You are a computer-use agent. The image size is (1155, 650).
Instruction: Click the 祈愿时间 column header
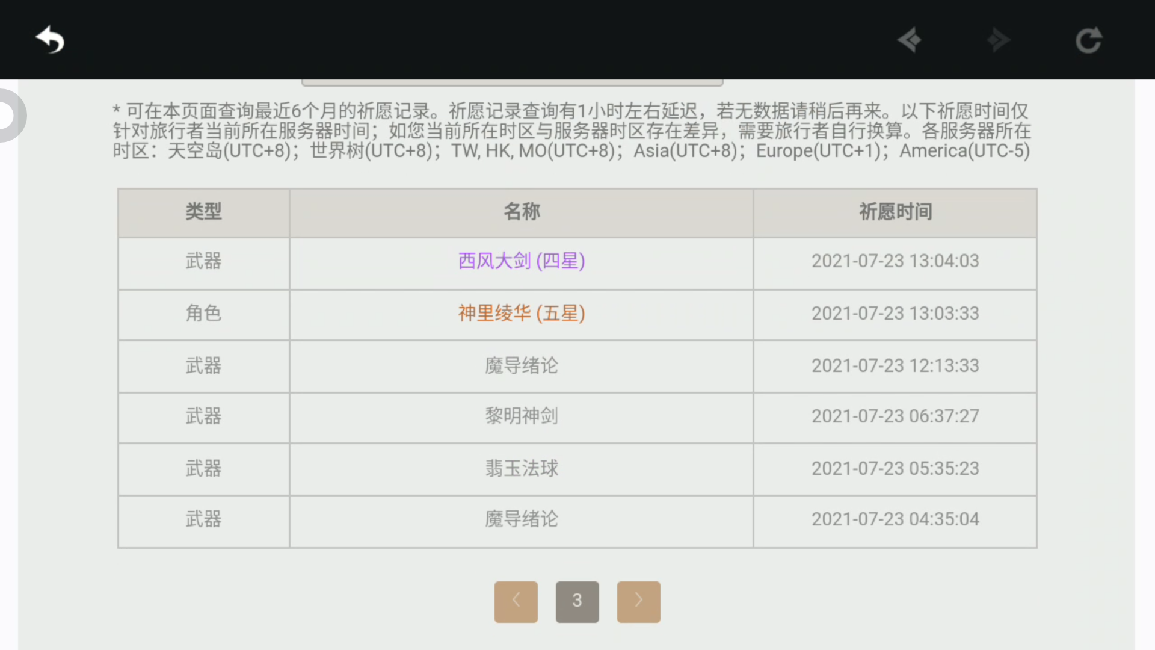(x=895, y=212)
